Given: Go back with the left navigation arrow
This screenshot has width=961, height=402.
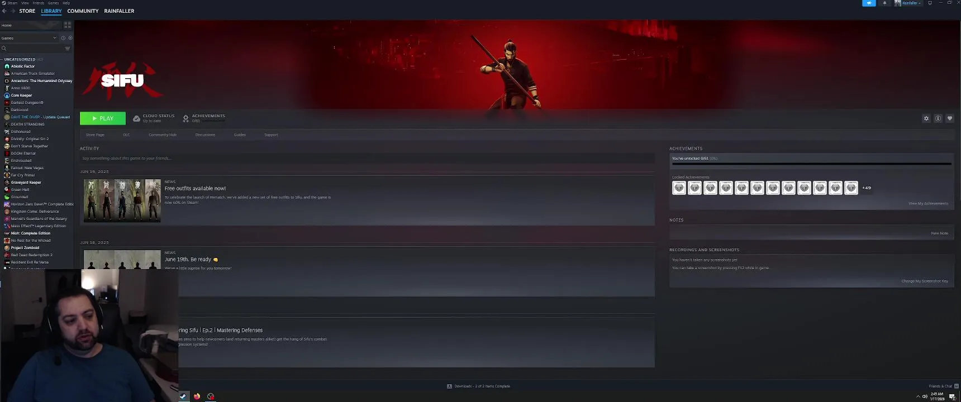Looking at the screenshot, I should (x=4, y=11).
